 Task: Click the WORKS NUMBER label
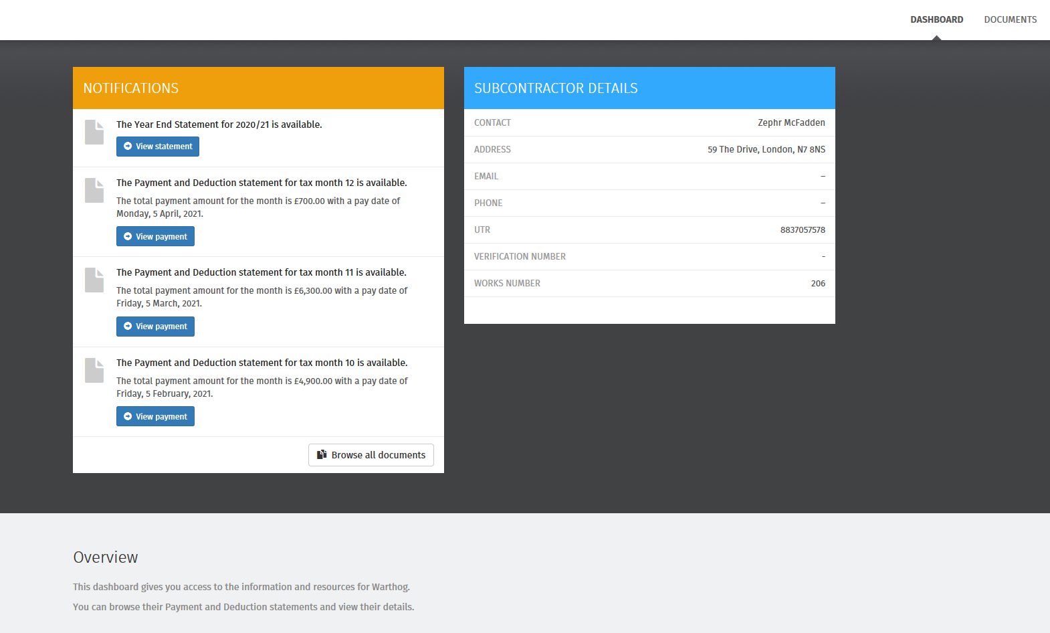point(507,283)
